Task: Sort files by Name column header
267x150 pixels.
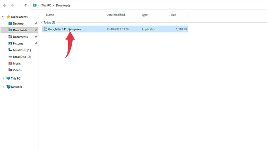Action: [50, 15]
